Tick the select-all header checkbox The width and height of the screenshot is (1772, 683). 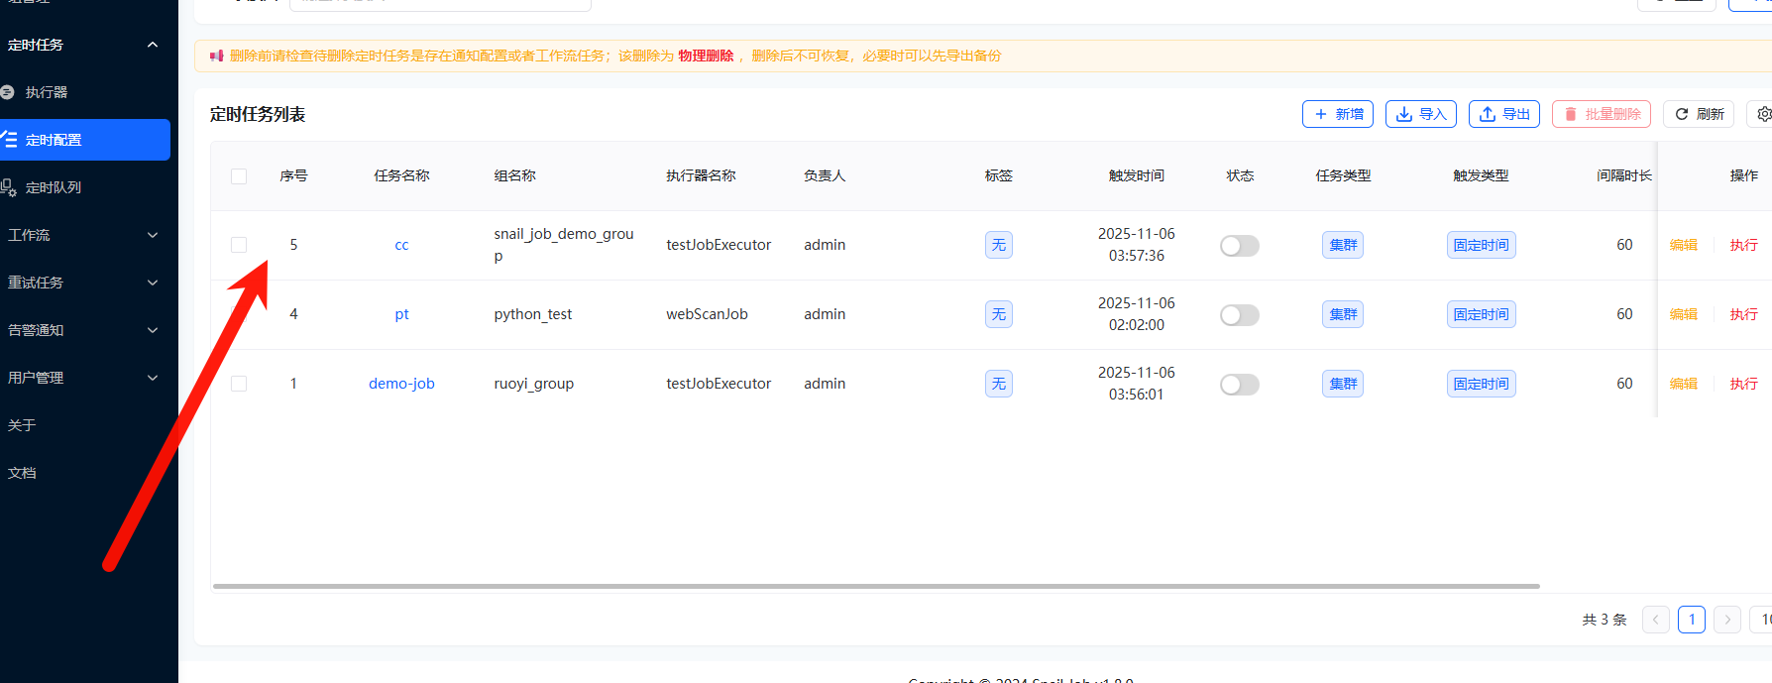click(239, 176)
